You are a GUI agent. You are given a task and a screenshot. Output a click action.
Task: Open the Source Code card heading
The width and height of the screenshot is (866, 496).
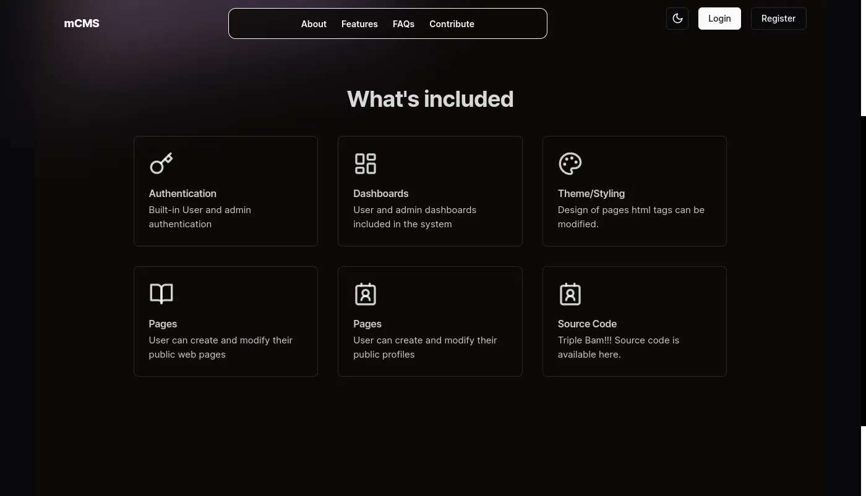[x=587, y=324]
